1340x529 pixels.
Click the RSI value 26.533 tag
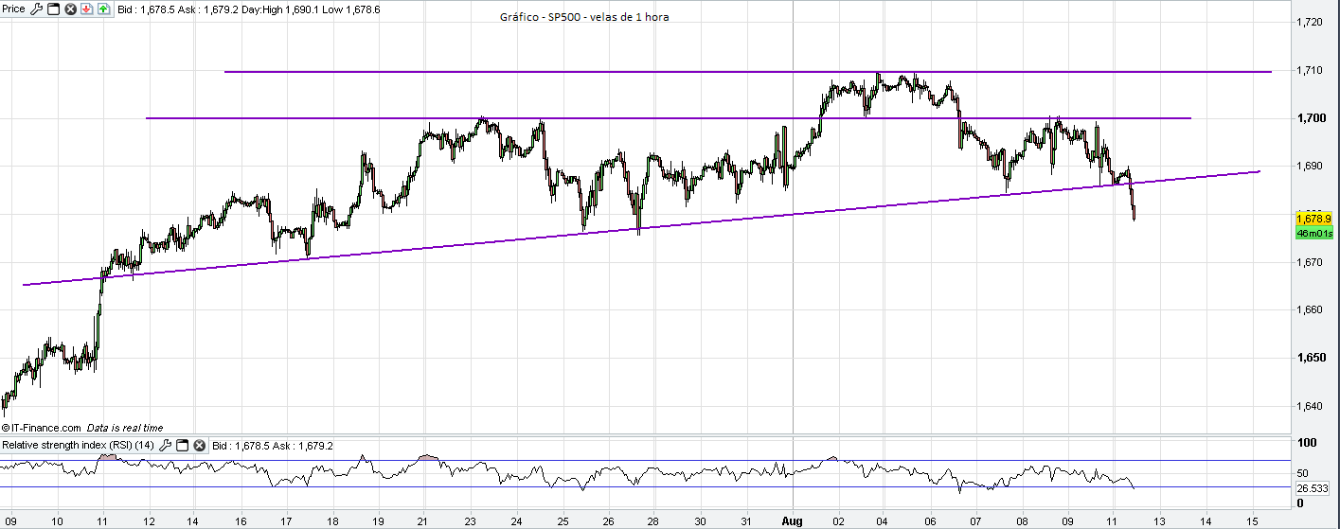(x=1314, y=488)
